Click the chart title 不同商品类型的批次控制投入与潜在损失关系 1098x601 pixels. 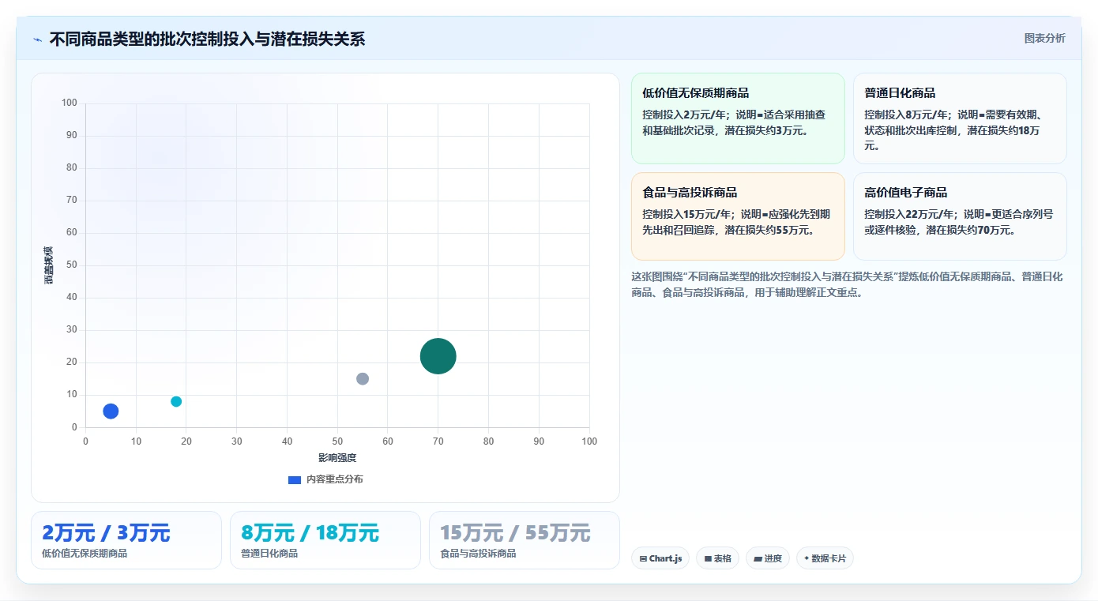coord(207,39)
